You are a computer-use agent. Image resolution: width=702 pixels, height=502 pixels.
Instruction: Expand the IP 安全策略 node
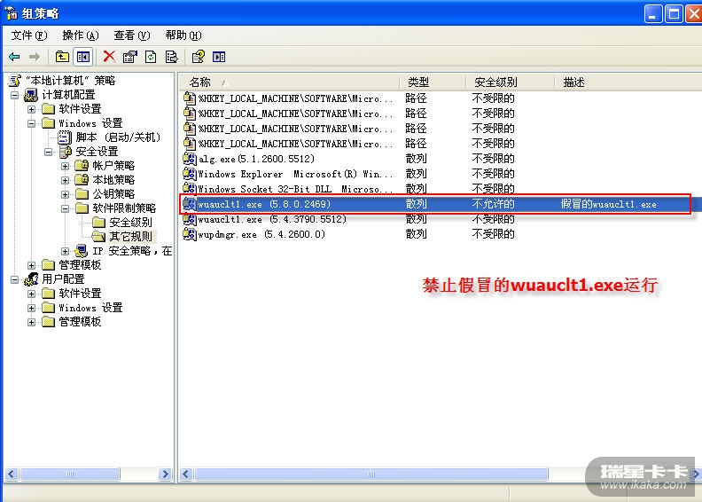click(66, 251)
